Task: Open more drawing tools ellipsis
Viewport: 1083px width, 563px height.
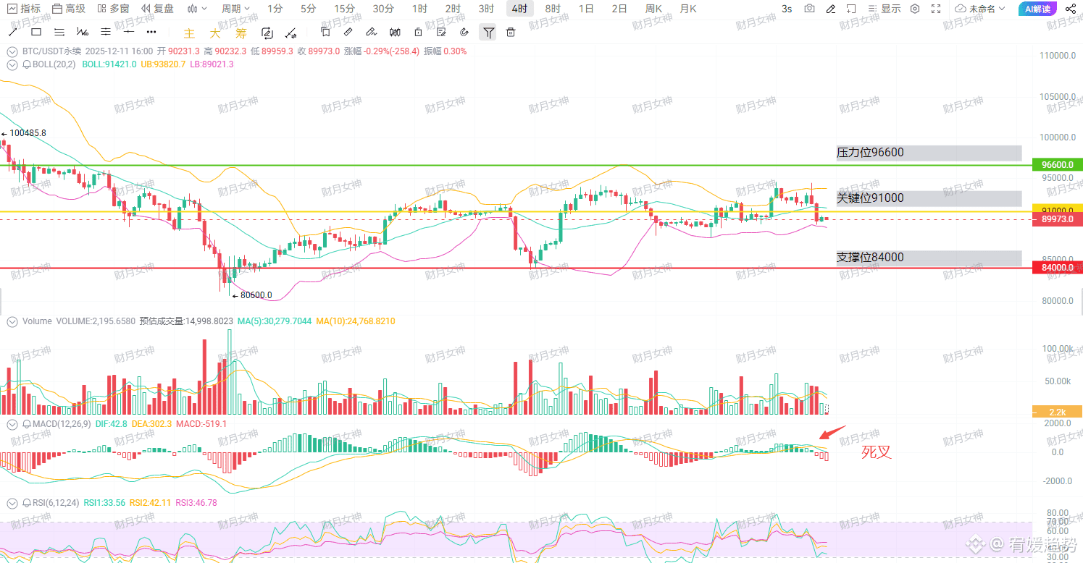Action: click(151, 33)
